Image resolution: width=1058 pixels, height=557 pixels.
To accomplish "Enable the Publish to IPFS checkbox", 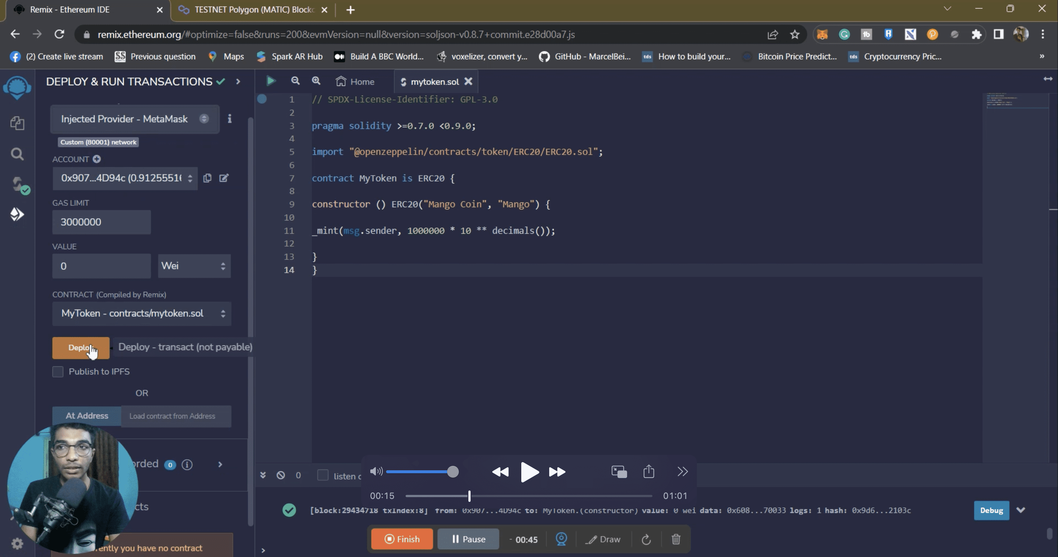I will click(x=58, y=372).
